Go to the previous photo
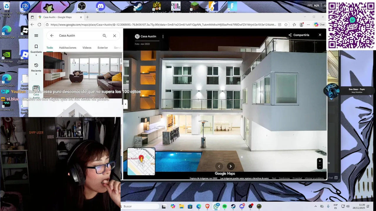The width and height of the screenshot is (376, 211). click(219, 166)
